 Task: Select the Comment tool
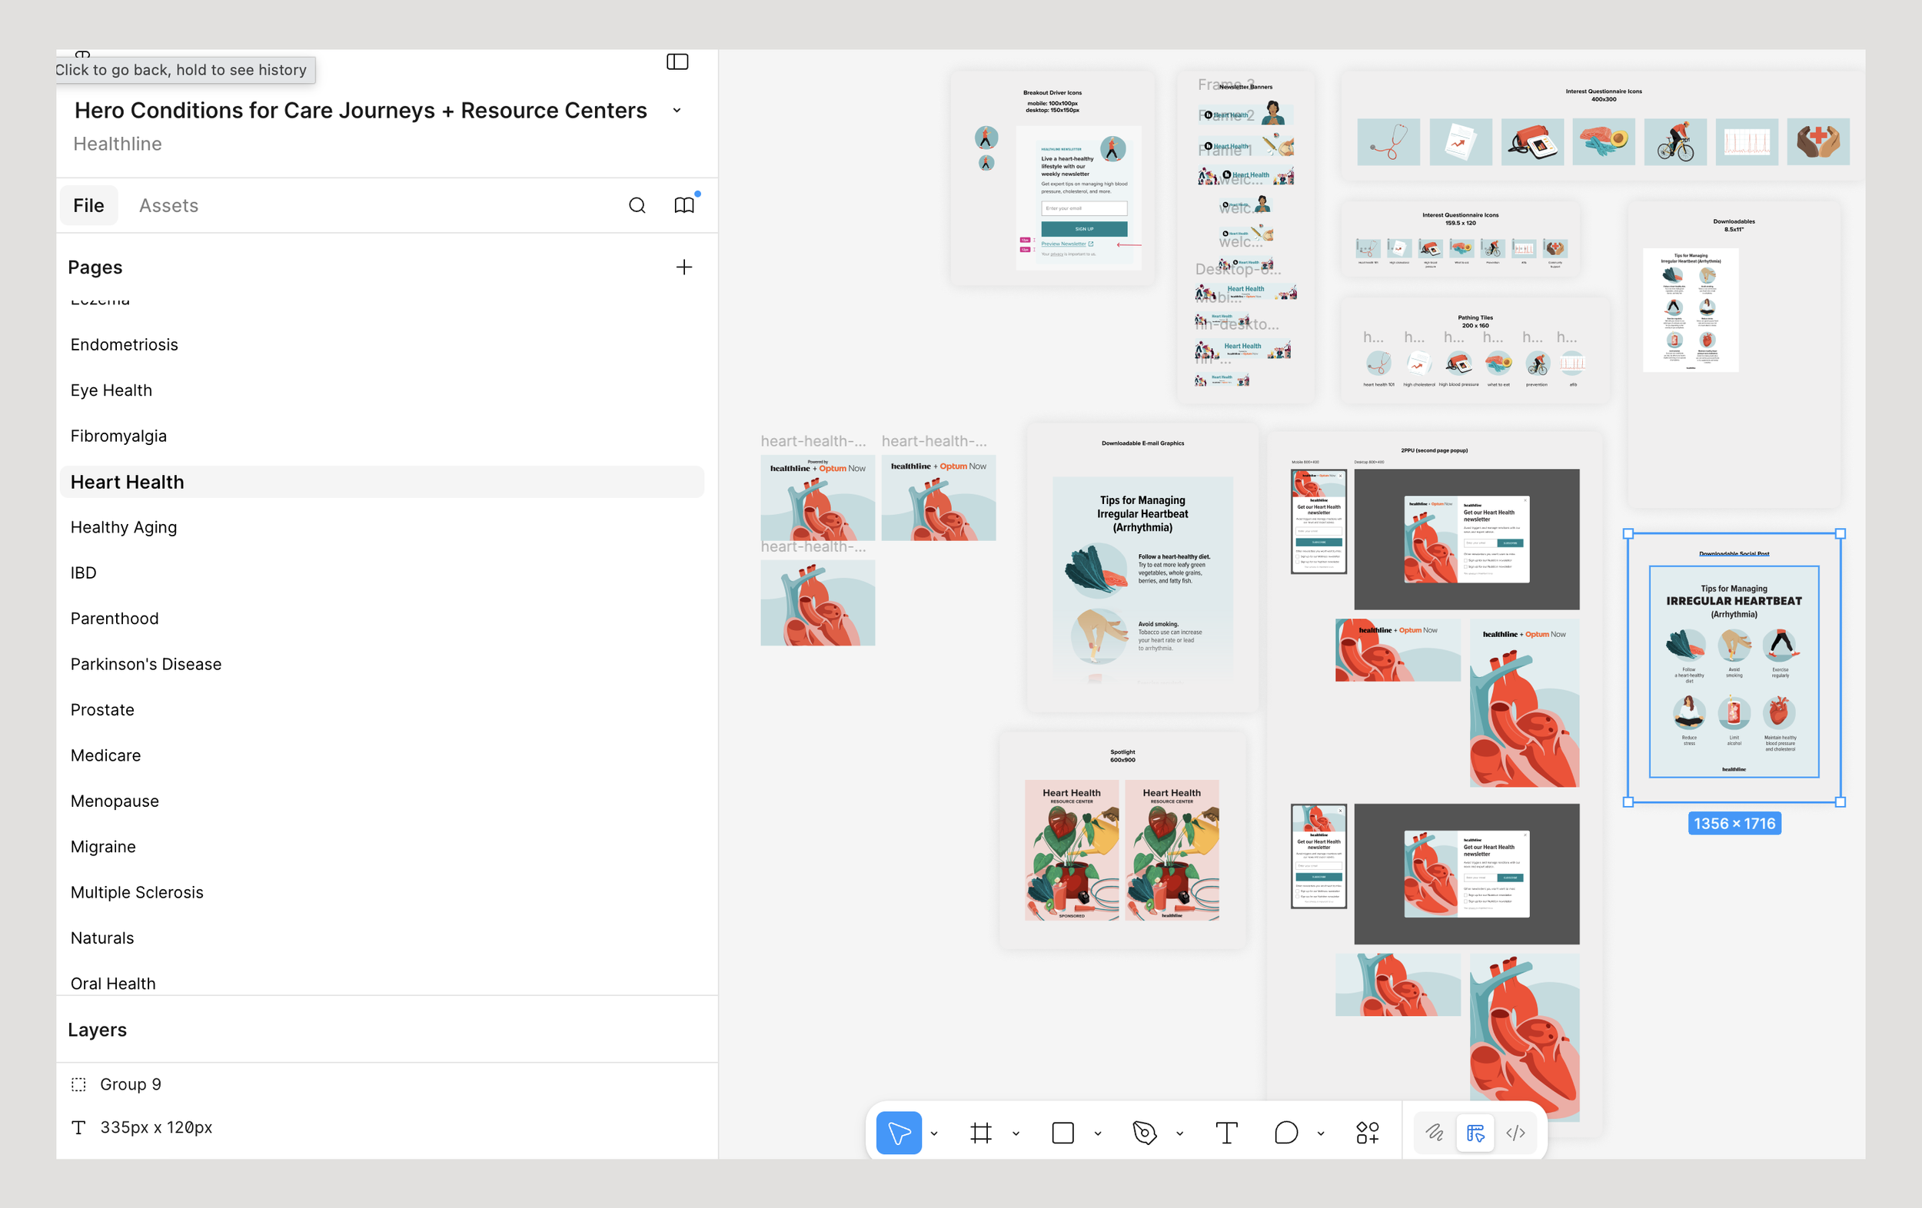click(1286, 1132)
